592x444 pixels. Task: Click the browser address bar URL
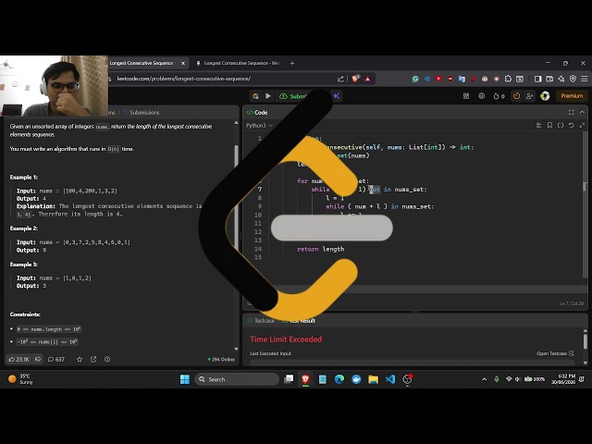tap(183, 79)
